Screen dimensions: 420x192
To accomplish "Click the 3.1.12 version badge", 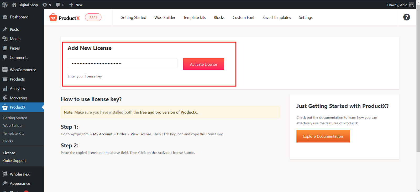I will [x=93, y=17].
